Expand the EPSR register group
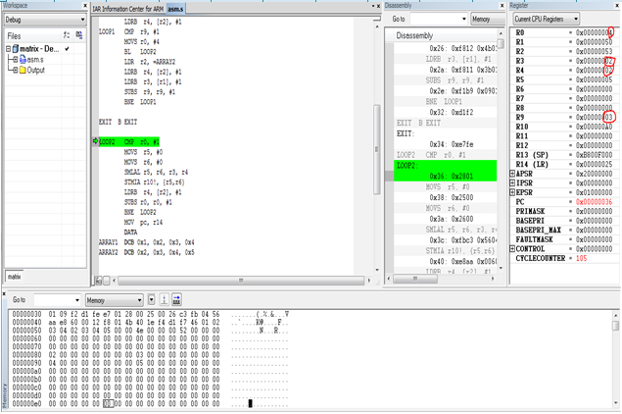Screen dimensions: 622x414 point(512,192)
